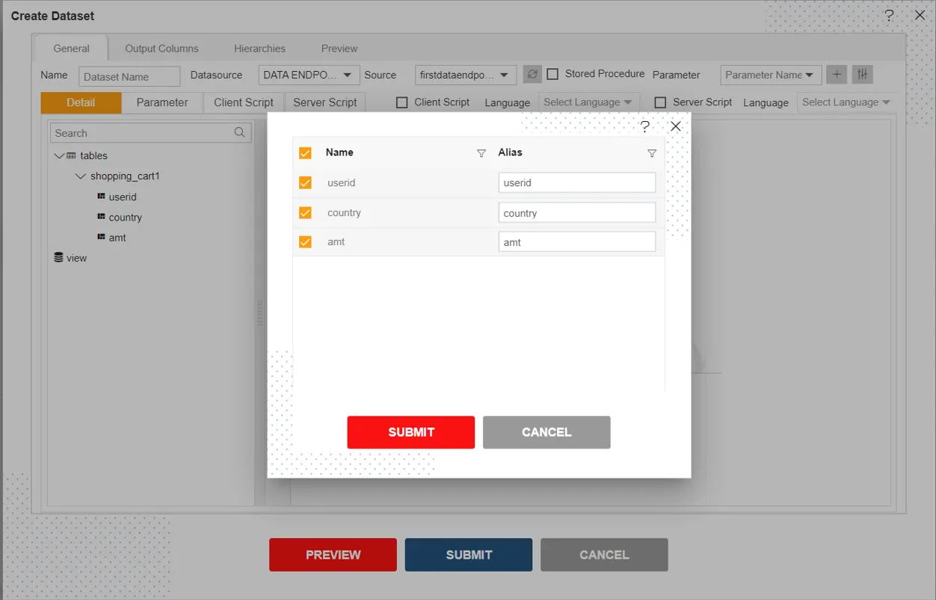
Task: Toggle the select-all checkbox in header
Action: [305, 153]
